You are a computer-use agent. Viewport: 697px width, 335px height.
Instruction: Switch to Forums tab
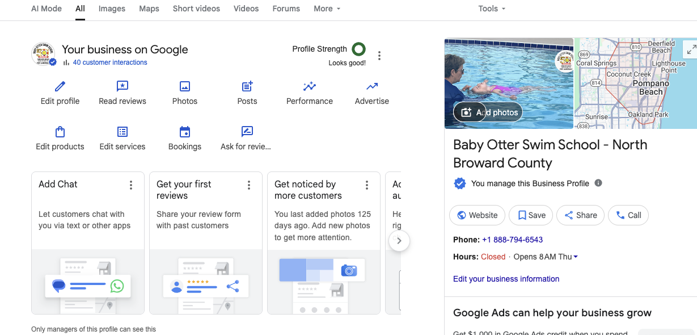click(x=286, y=9)
